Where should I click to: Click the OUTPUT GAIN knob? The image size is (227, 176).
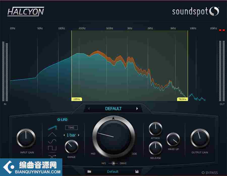200,138
